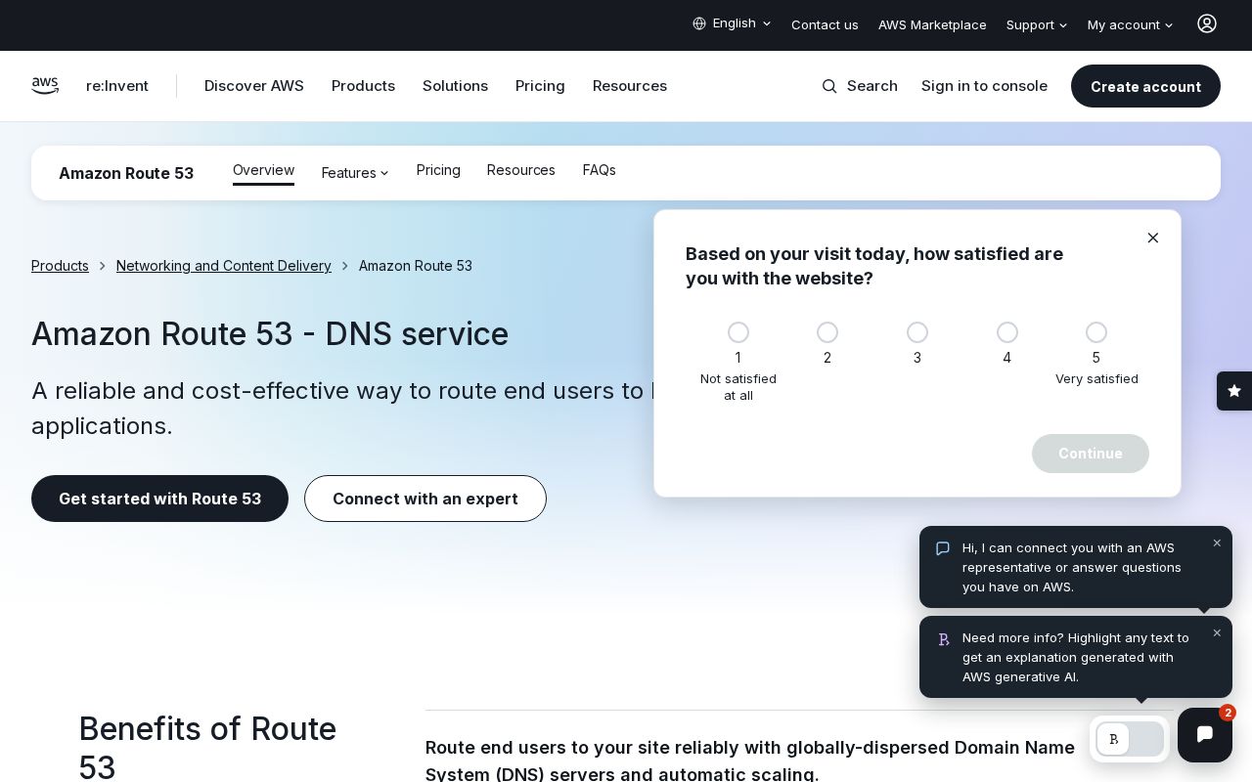This screenshot has width=1252, height=782.
Task: Click the AWS logo
Action: tap(45, 86)
